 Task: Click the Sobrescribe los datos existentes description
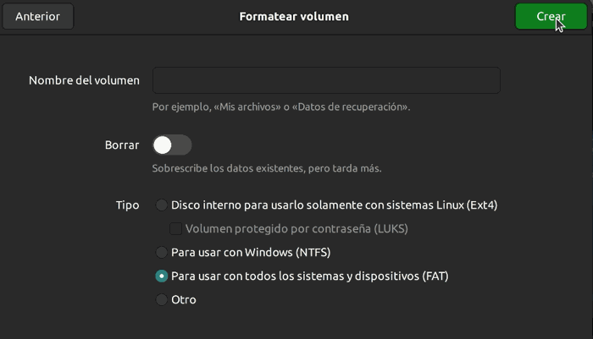coord(267,168)
